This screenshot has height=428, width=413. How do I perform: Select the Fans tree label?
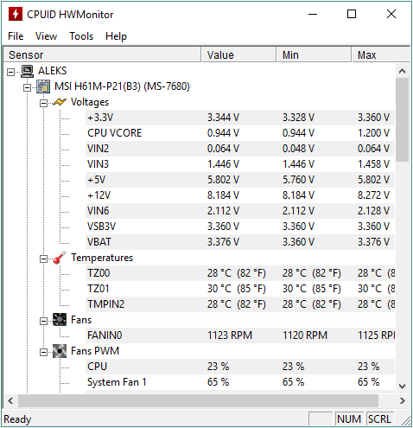pos(81,320)
